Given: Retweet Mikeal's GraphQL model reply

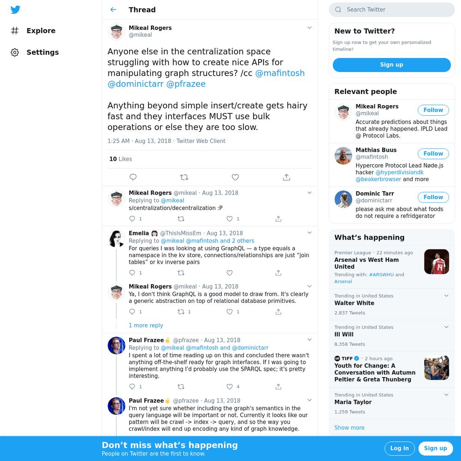Looking at the screenshot, I should 181,312.
